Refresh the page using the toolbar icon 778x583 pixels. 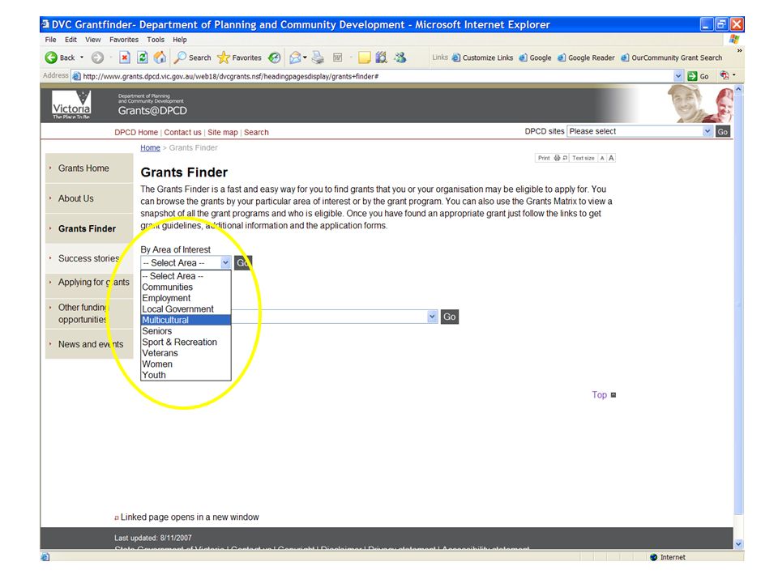click(143, 57)
